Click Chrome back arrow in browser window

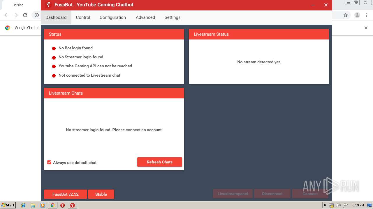click(x=6, y=15)
